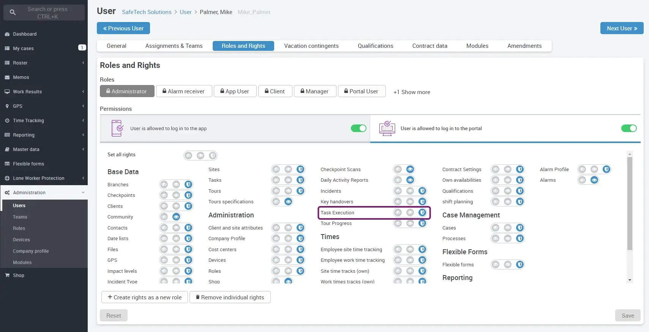Open the Contract data tab
The width and height of the screenshot is (649, 332).
tap(430, 46)
